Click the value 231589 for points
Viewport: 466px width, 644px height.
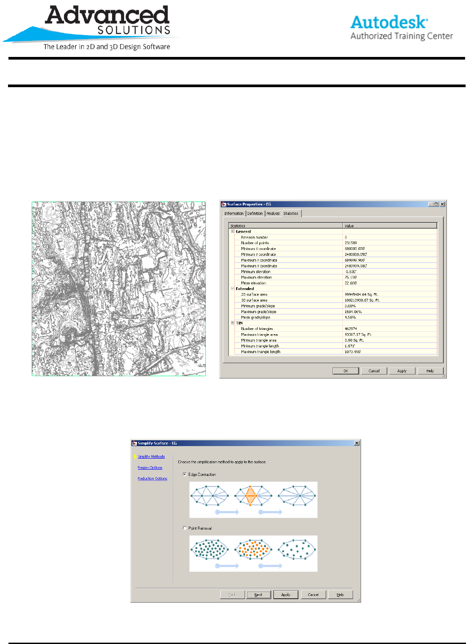tap(350, 243)
